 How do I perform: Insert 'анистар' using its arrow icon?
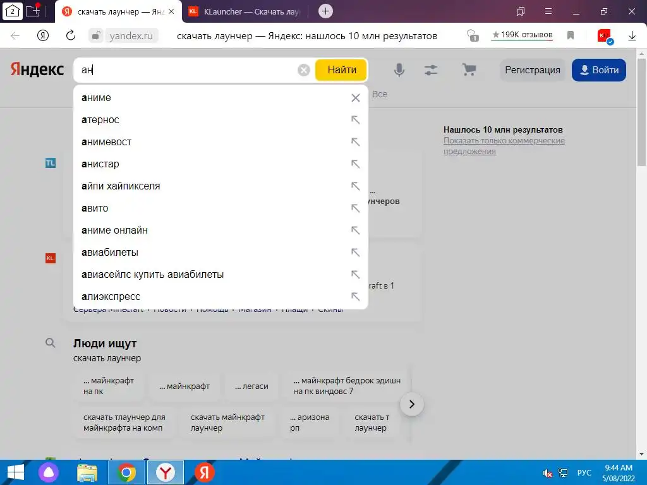[x=355, y=164]
